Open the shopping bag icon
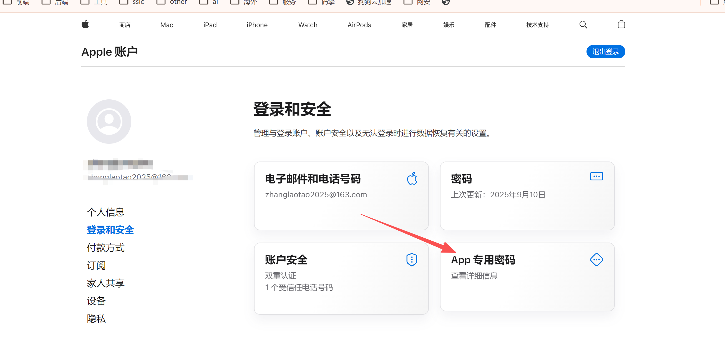This screenshot has width=725, height=358. click(621, 24)
